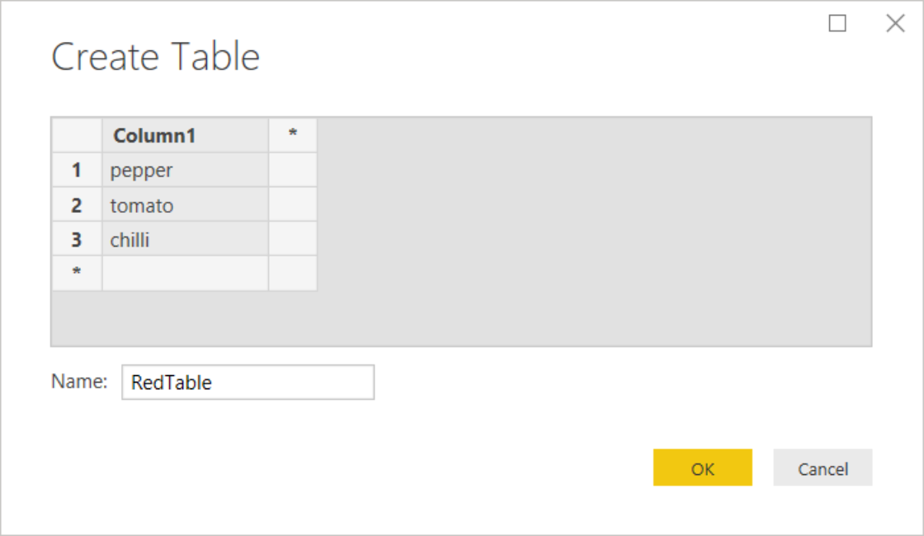Screen dimensions: 924x536
Task: Add a new column via the asterisk header
Action: point(293,136)
